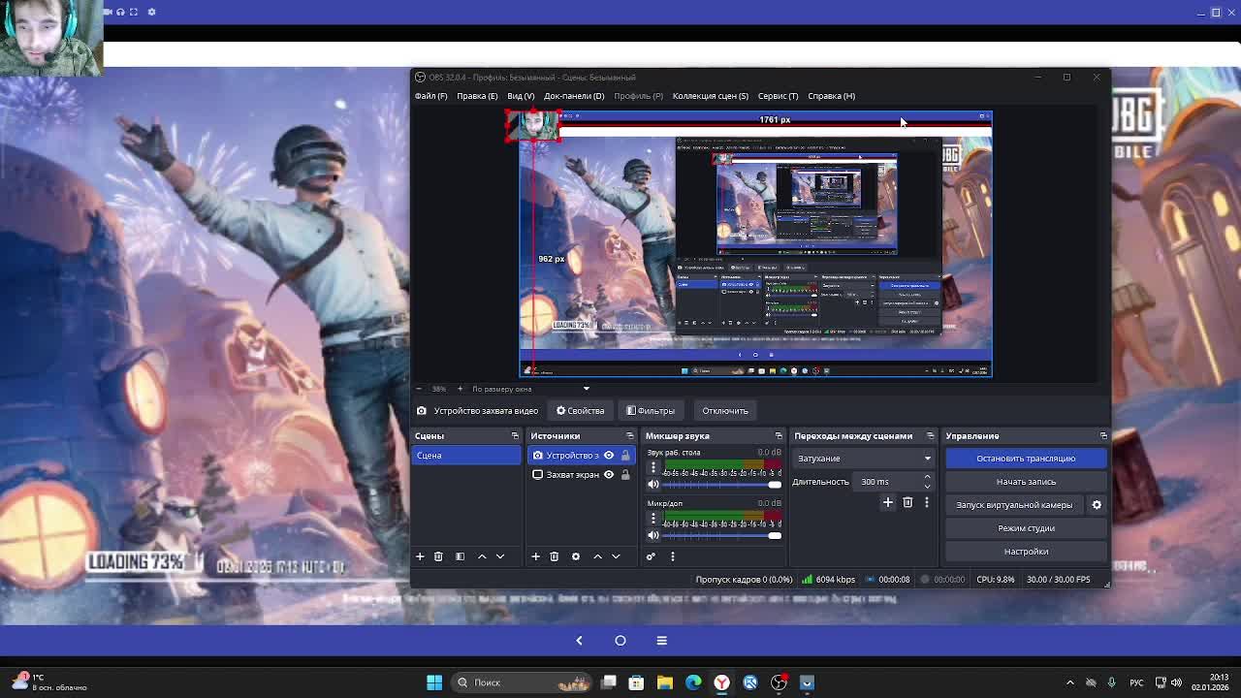Float the Управление dock panel
Image resolution: width=1241 pixels, height=698 pixels.
[x=1103, y=436]
